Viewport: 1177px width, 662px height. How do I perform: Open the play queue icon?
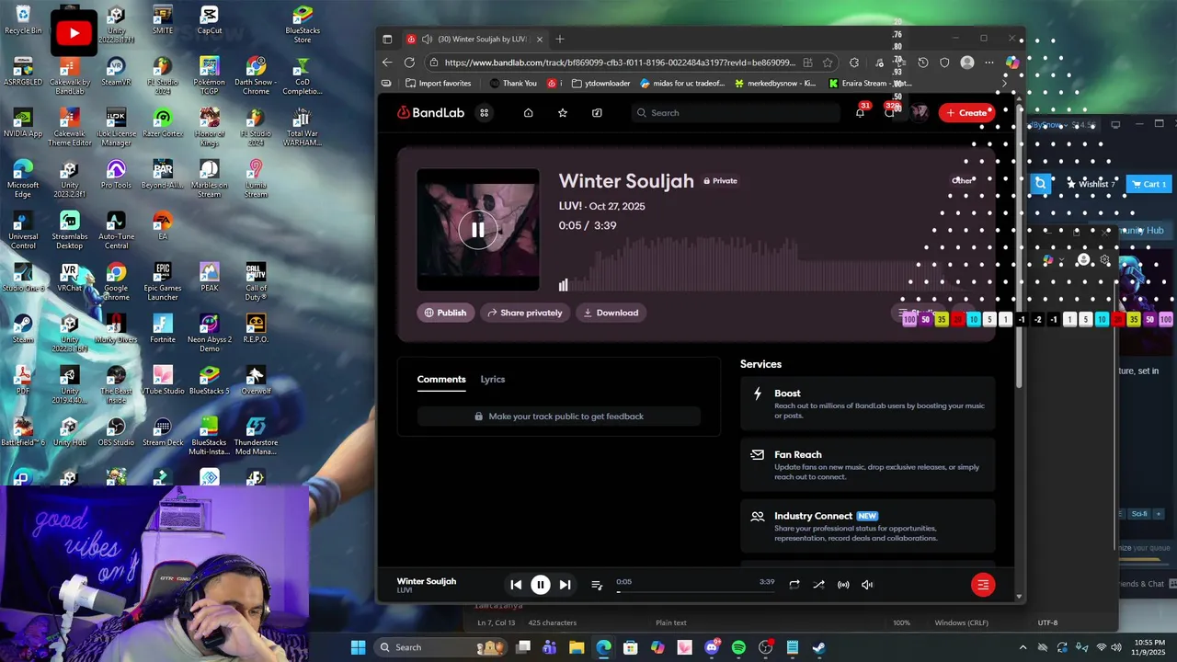(x=597, y=585)
